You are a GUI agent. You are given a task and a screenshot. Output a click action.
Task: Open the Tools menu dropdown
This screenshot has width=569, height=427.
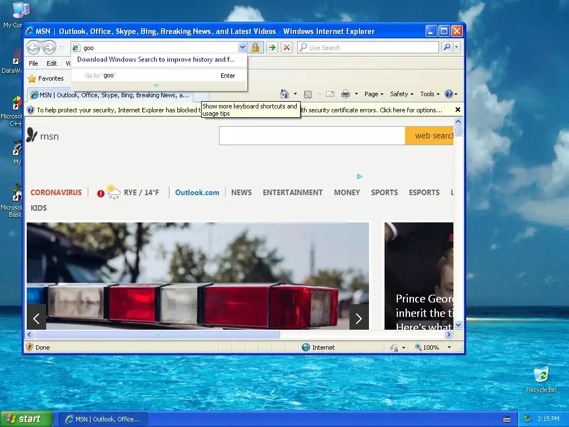[x=430, y=94]
